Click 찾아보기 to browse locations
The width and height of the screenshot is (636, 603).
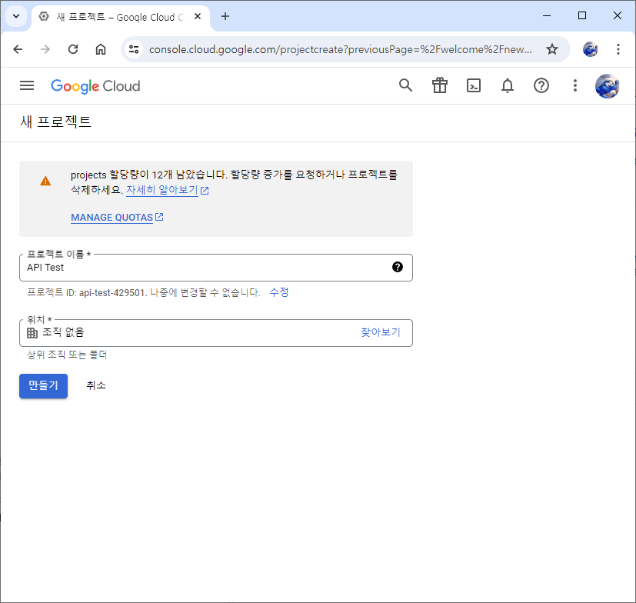point(381,332)
